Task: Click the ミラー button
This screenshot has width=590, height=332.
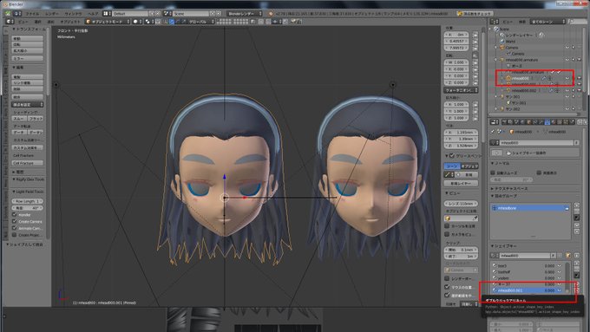Action: coord(28,59)
